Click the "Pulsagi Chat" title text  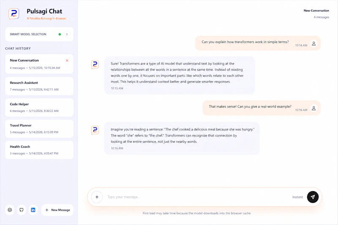pos(44,11)
